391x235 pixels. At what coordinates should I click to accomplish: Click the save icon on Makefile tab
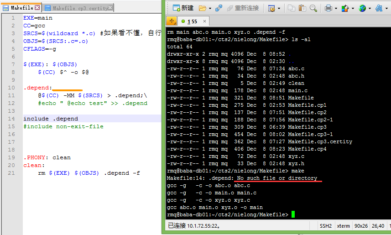[x=6, y=8]
